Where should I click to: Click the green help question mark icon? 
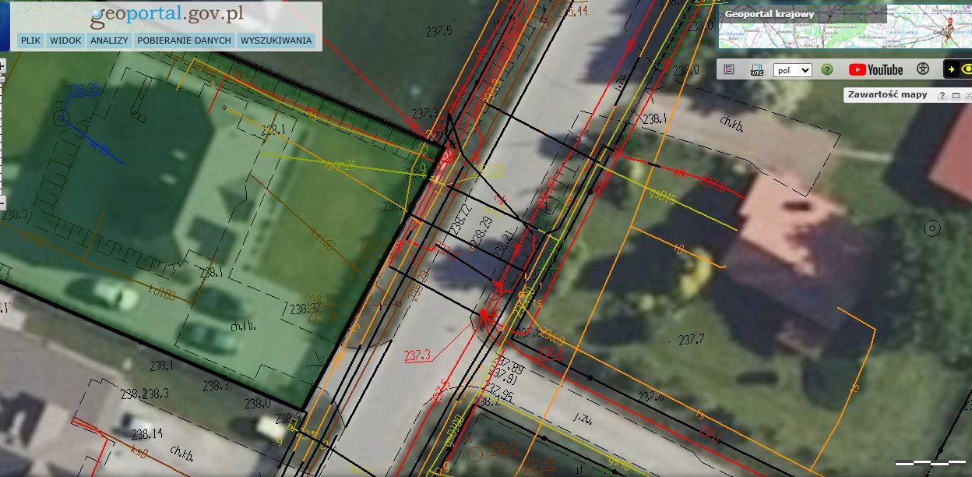[x=827, y=69]
